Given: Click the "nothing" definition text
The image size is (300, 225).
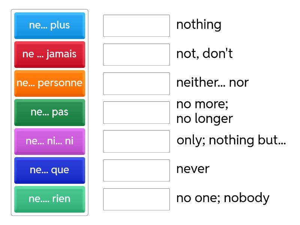Looking at the screenshot, I should [x=199, y=25].
